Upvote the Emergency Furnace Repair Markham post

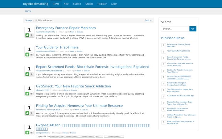point(27,35)
